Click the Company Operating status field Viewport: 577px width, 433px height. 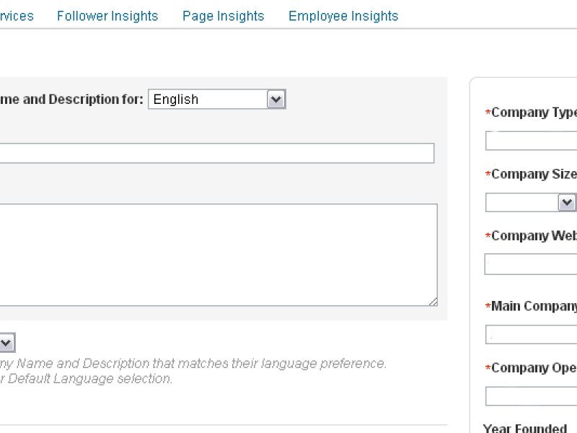(x=532, y=396)
